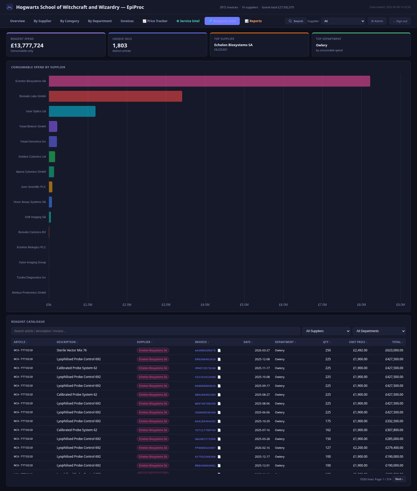Open the Admin settings button
The image size is (417, 491).
[x=377, y=21]
